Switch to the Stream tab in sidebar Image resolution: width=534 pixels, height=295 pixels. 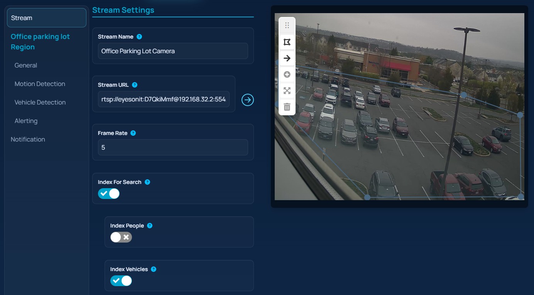pos(22,17)
